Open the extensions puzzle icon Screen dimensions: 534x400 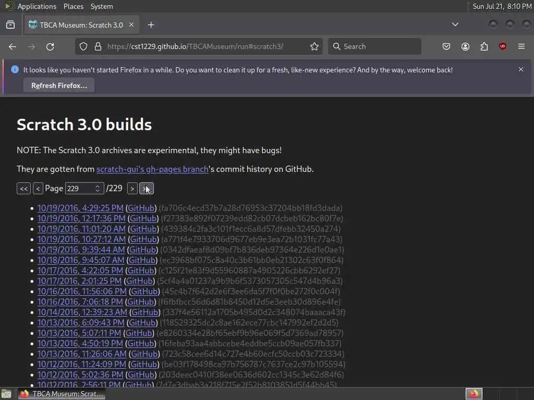[484, 46]
